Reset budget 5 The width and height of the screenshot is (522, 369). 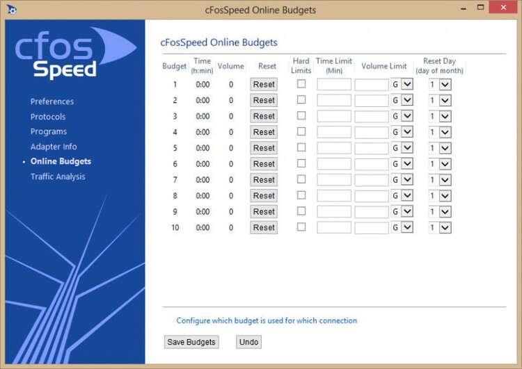[x=264, y=148]
